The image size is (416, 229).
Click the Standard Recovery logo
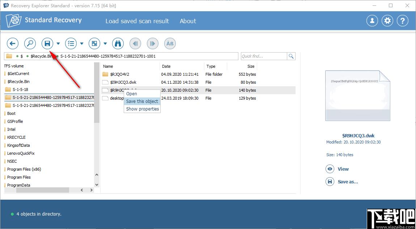[x=43, y=20]
